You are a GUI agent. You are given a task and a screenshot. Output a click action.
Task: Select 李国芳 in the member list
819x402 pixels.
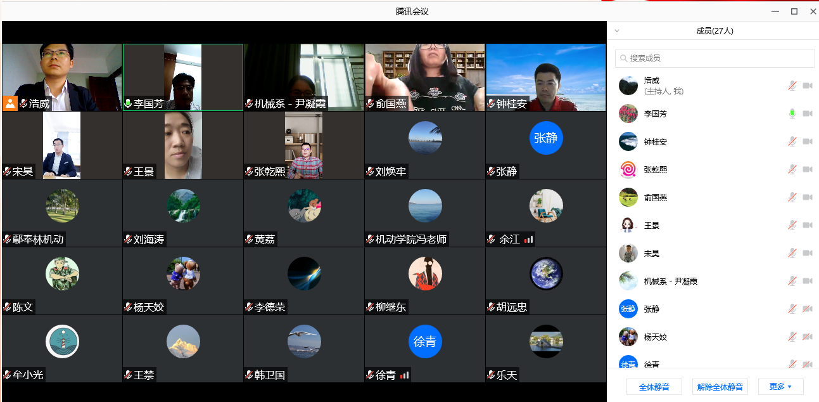click(655, 114)
